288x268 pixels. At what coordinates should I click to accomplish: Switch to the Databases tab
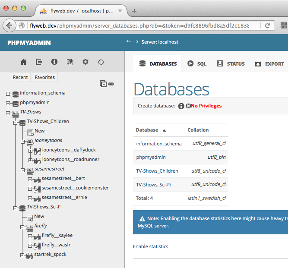point(158,64)
